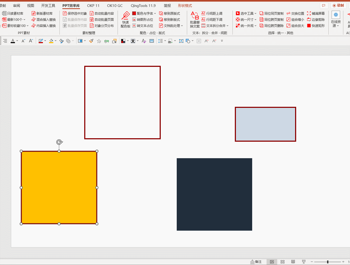The width and height of the screenshot is (350, 265).
Task: Switch to reading view
Action: coord(293,262)
